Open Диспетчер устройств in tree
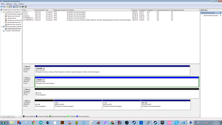The image size is (222, 125). tap(14, 24)
